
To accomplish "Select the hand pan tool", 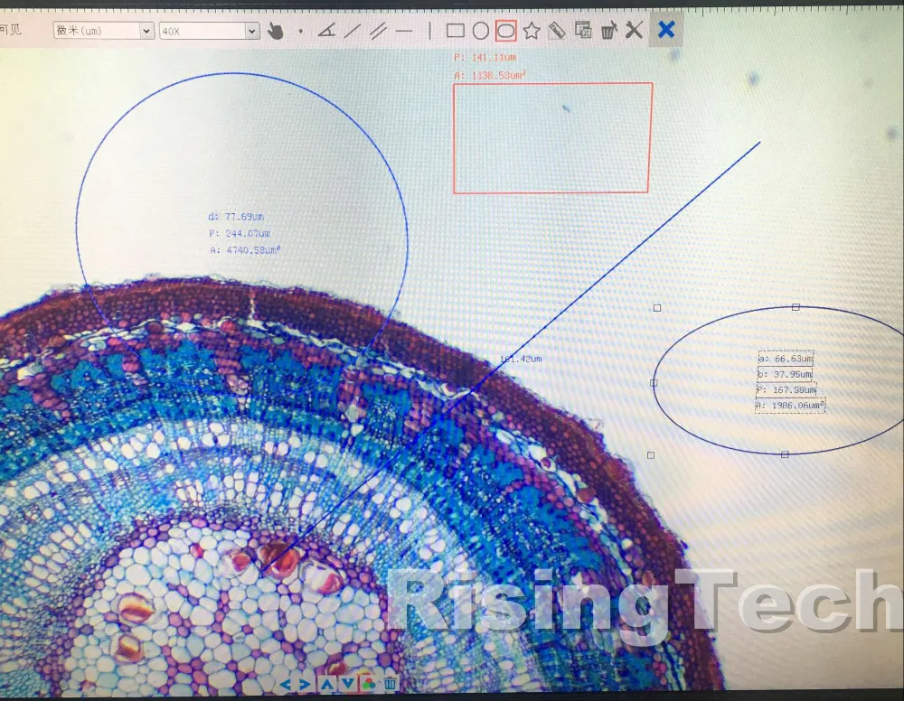I will pyautogui.click(x=276, y=31).
